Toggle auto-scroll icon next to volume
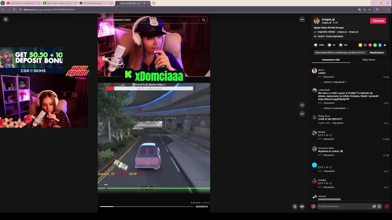 tap(295, 207)
